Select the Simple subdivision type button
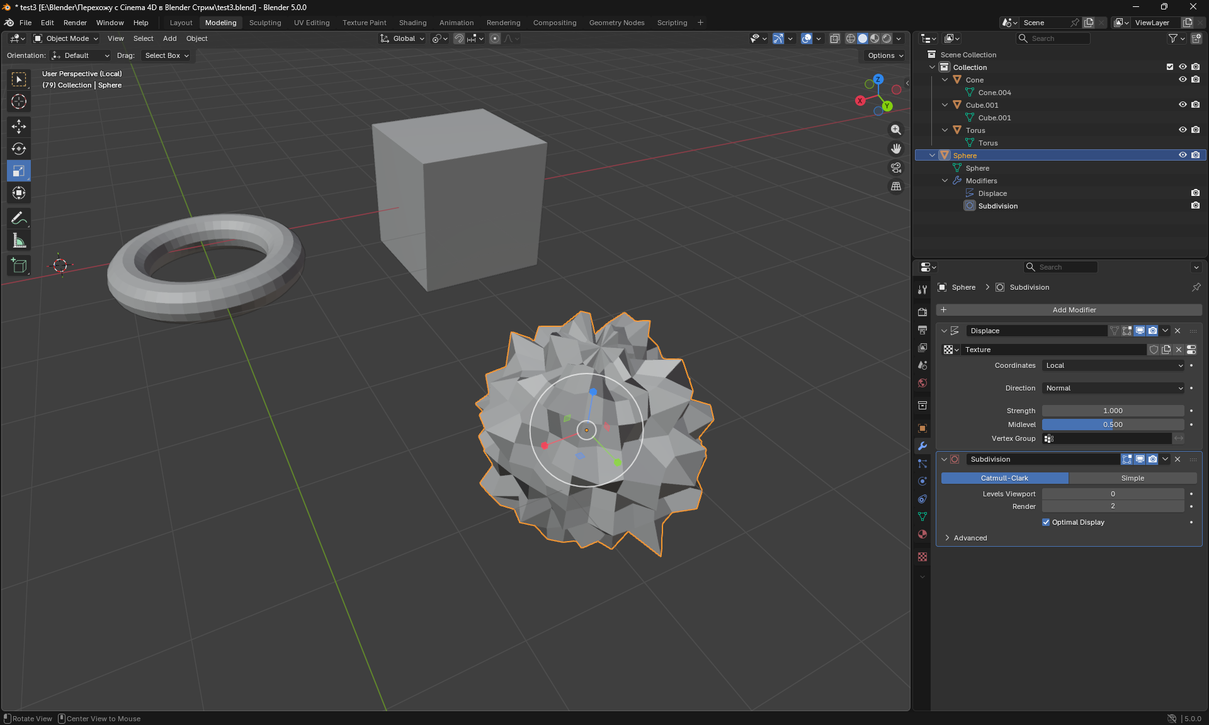 point(1132,478)
